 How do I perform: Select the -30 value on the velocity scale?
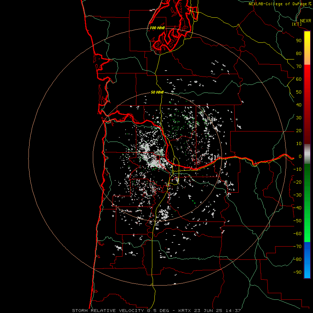[x=297, y=195]
